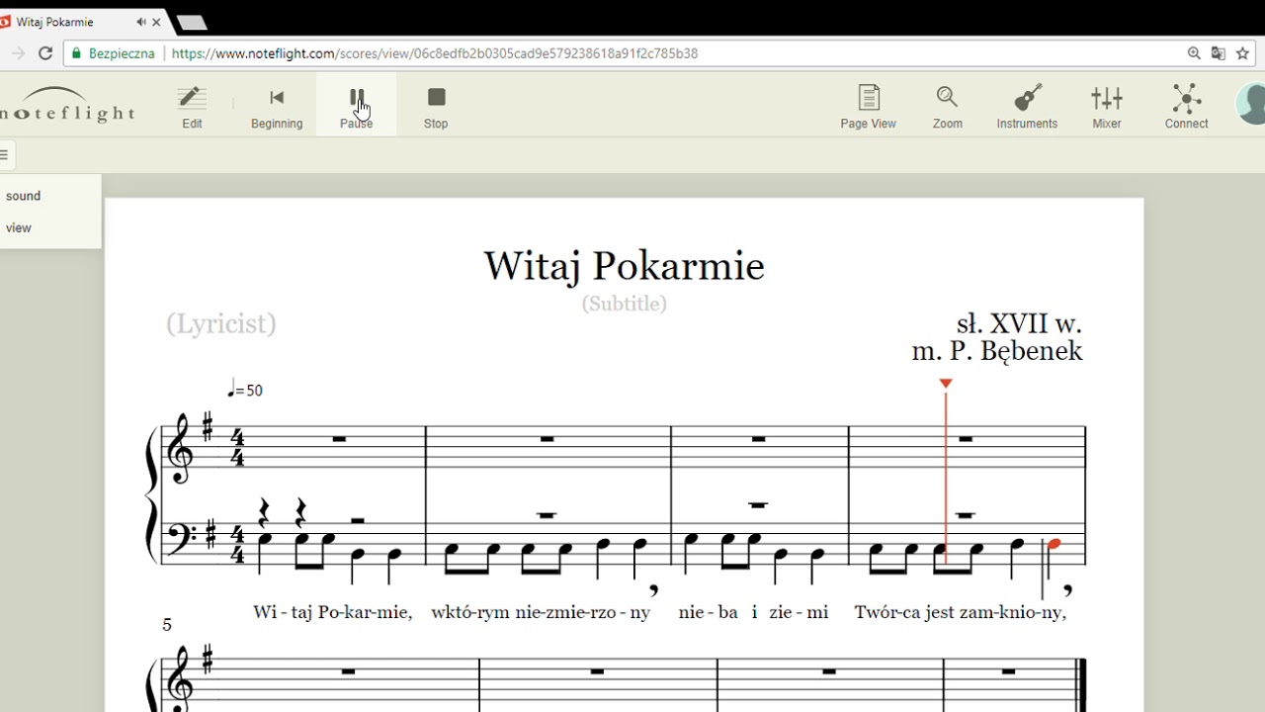Open a new browser tab
1265x712 pixels.
[x=191, y=22]
